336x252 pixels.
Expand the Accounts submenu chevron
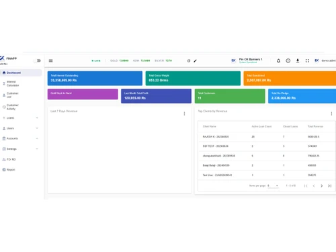[x=37, y=138]
